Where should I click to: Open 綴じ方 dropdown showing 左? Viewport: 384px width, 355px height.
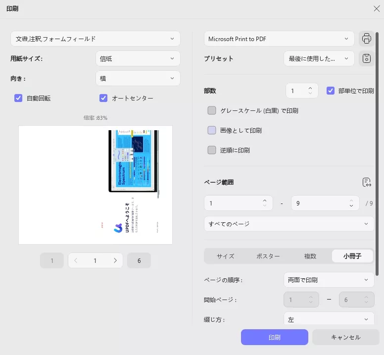329,319
